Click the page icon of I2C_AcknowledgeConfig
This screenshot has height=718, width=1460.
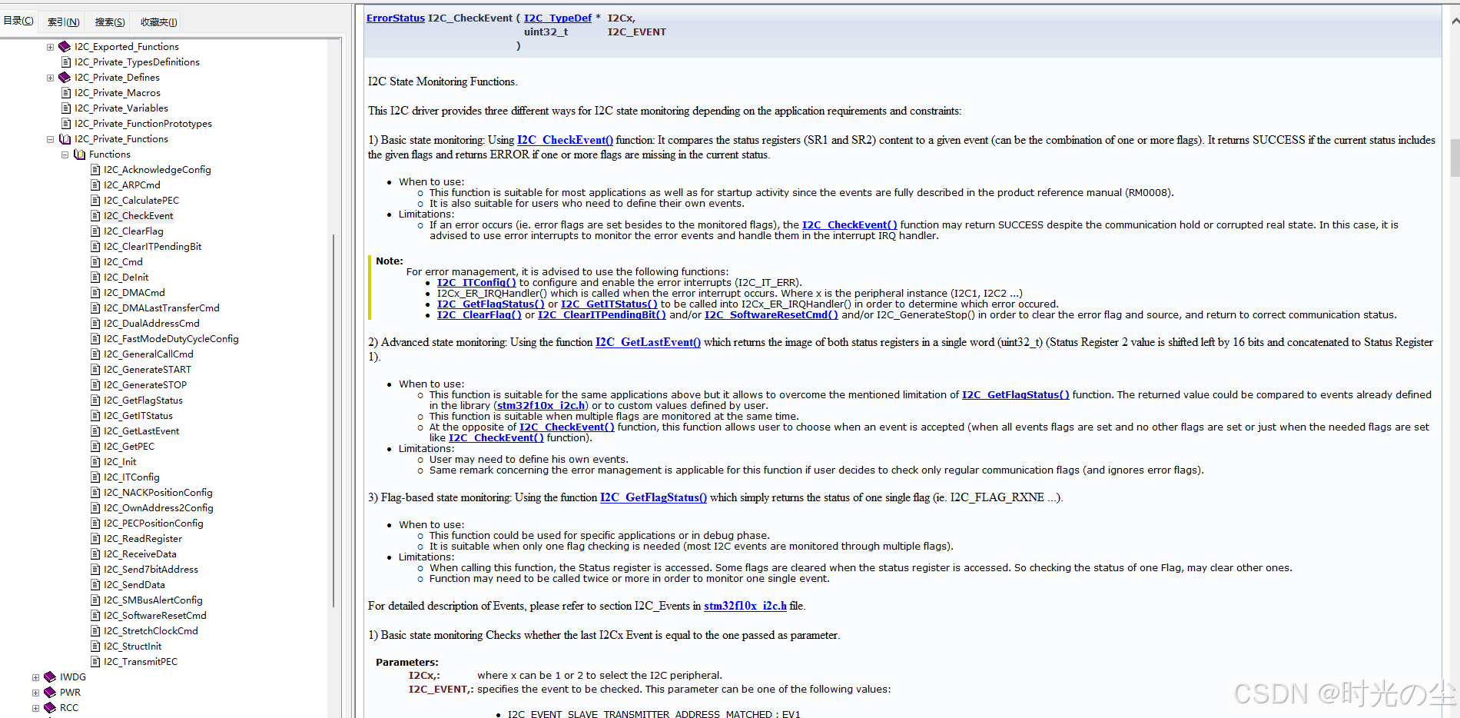point(95,170)
